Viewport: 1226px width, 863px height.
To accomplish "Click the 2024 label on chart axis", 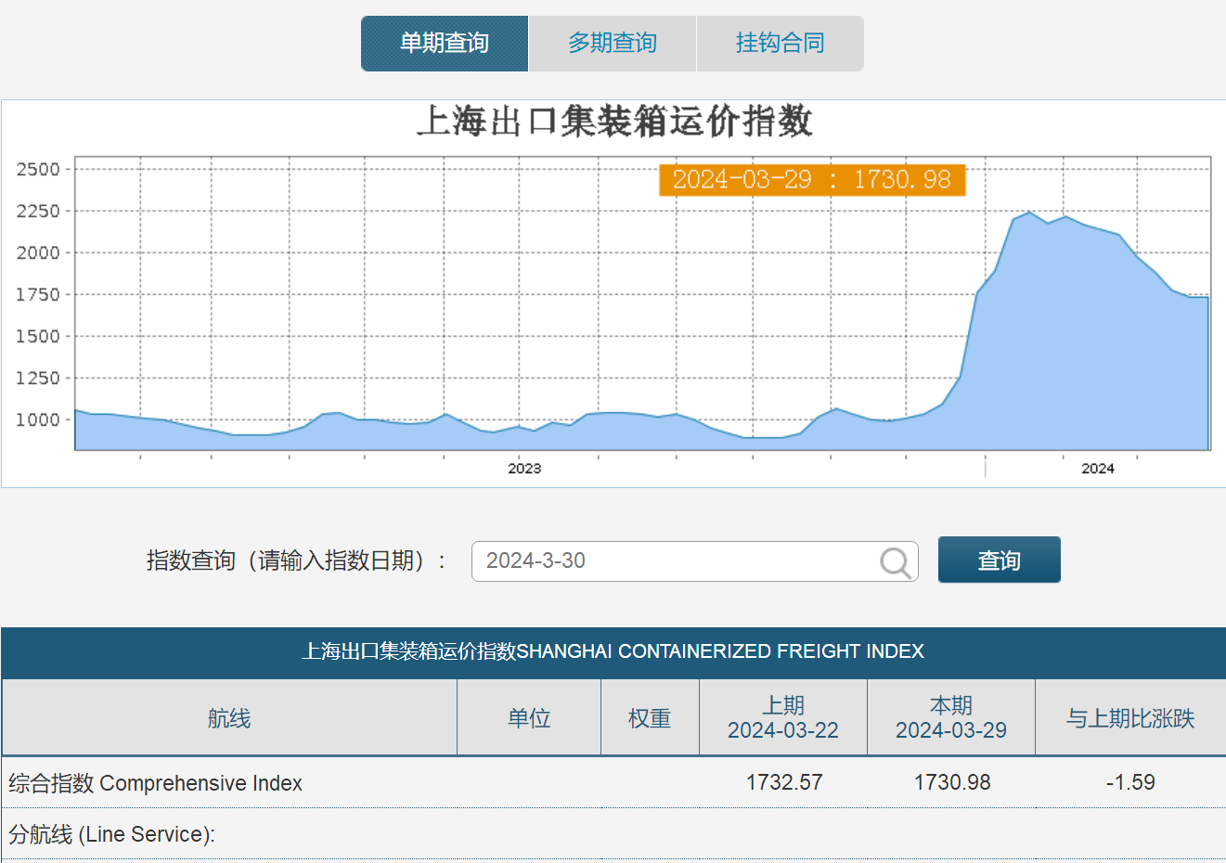I will click(x=1099, y=469).
